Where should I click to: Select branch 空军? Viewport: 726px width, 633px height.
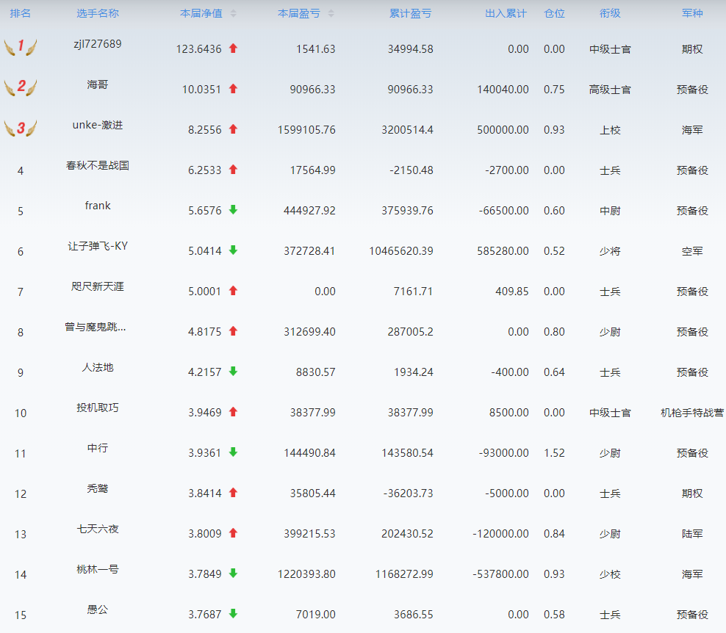click(692, 251)
